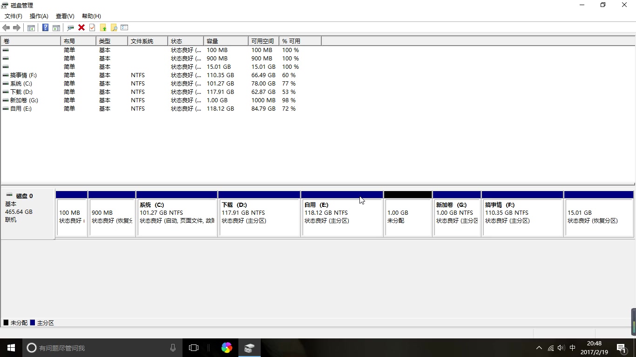Click the 1000 MB free space cell
This screenshot has height=357, width=636.
[x=264, y=100]
